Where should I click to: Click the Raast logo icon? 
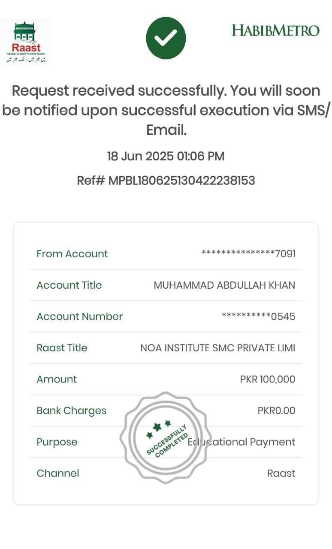pos(26,42)
